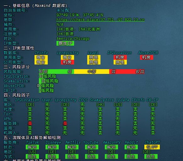
Task: Click the yellow 中等 risk bar segment
Action: coord(92,72)
